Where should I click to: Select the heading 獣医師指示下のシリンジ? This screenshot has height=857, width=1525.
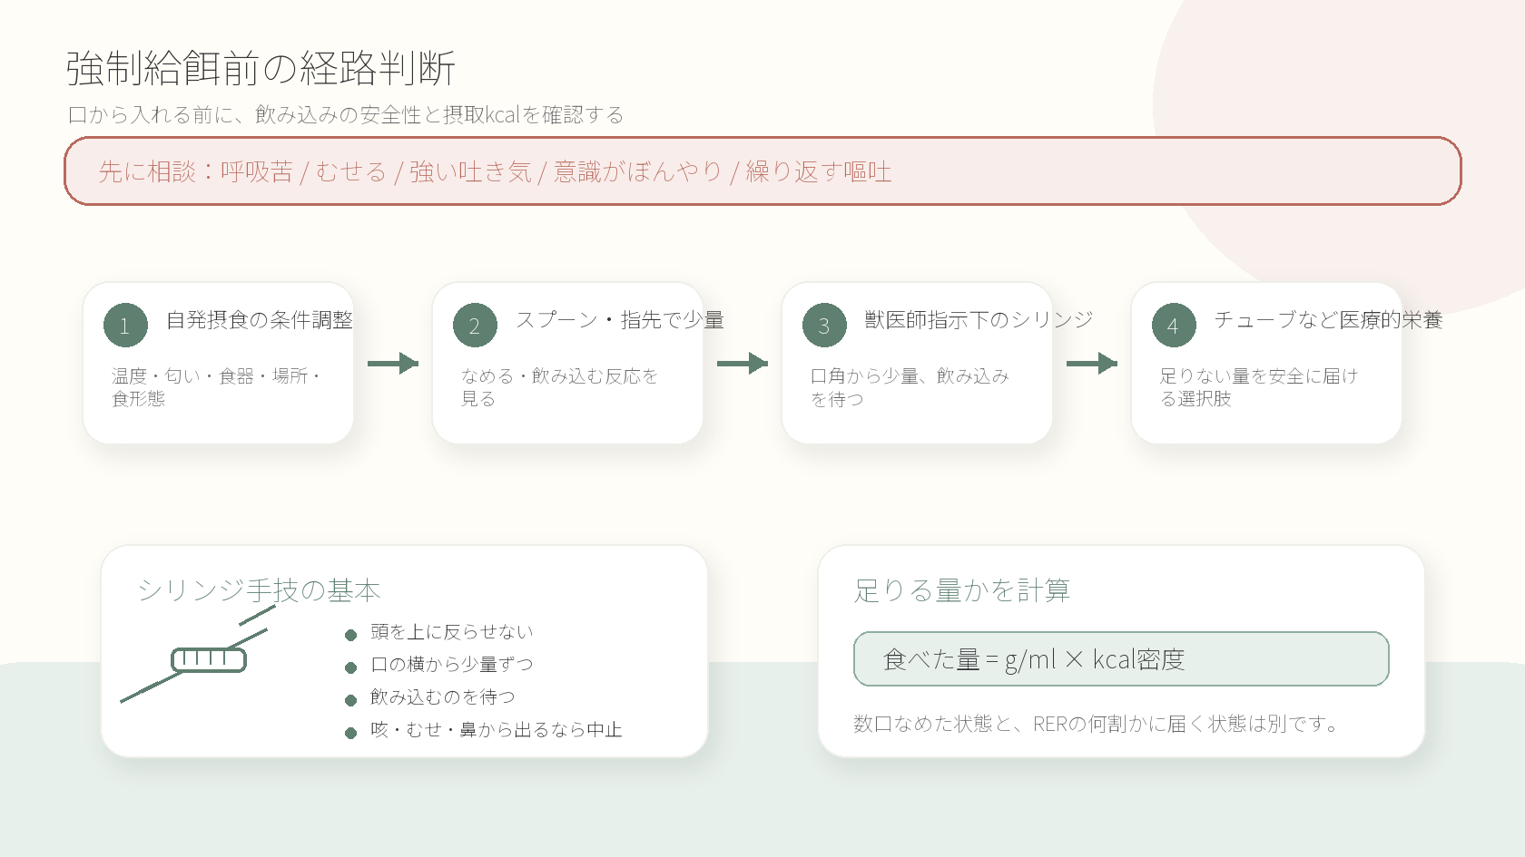tap(979, 320)
